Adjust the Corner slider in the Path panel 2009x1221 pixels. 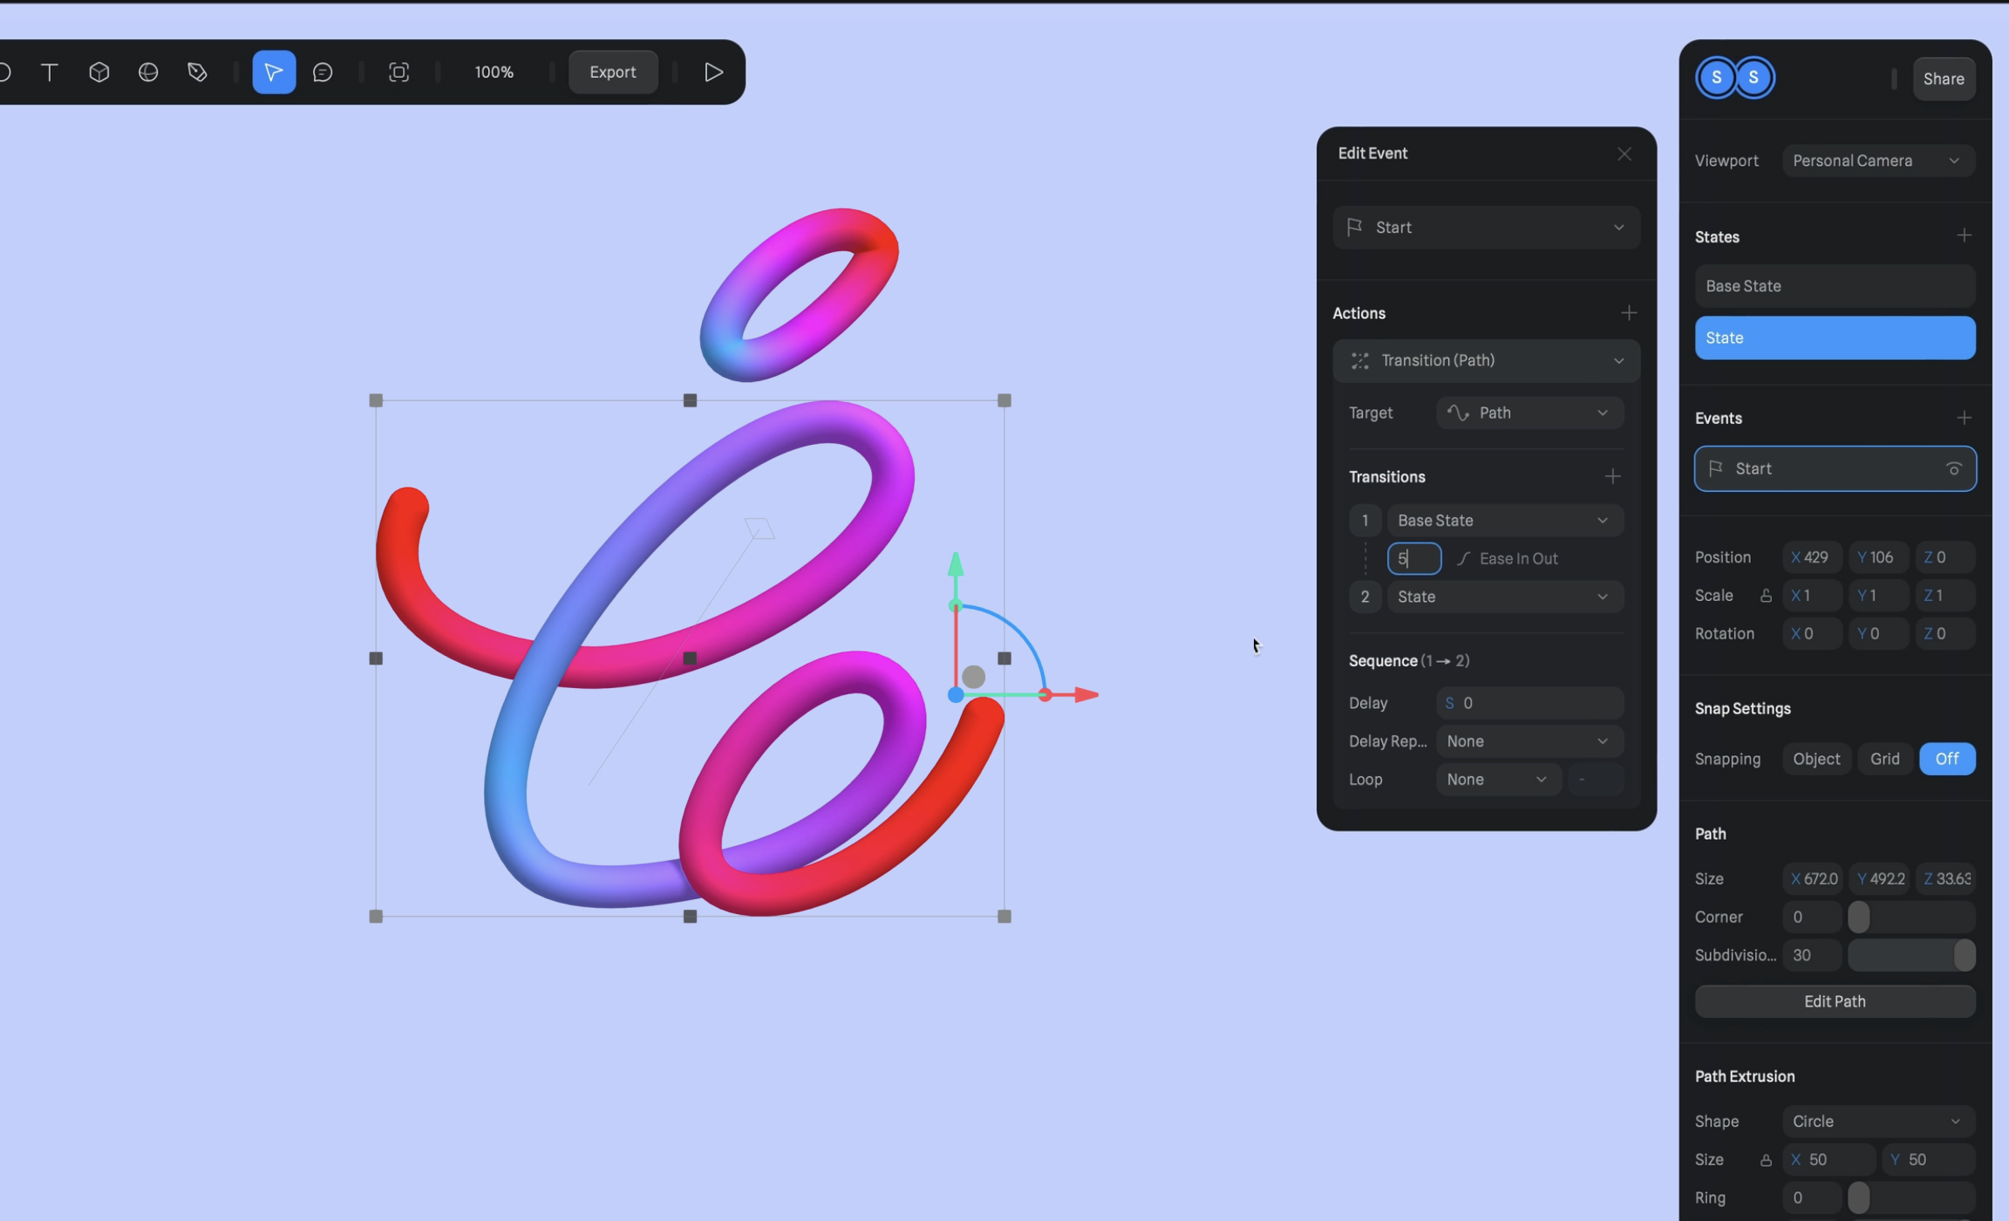pos(1857,917)
